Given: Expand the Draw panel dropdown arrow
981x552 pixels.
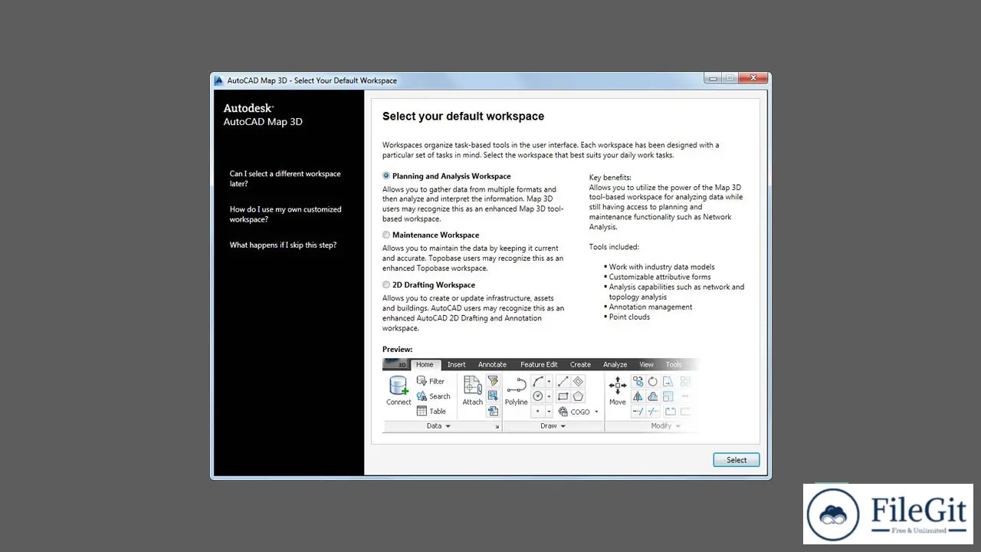Looking at the screenshot, I should coord(563,426).
